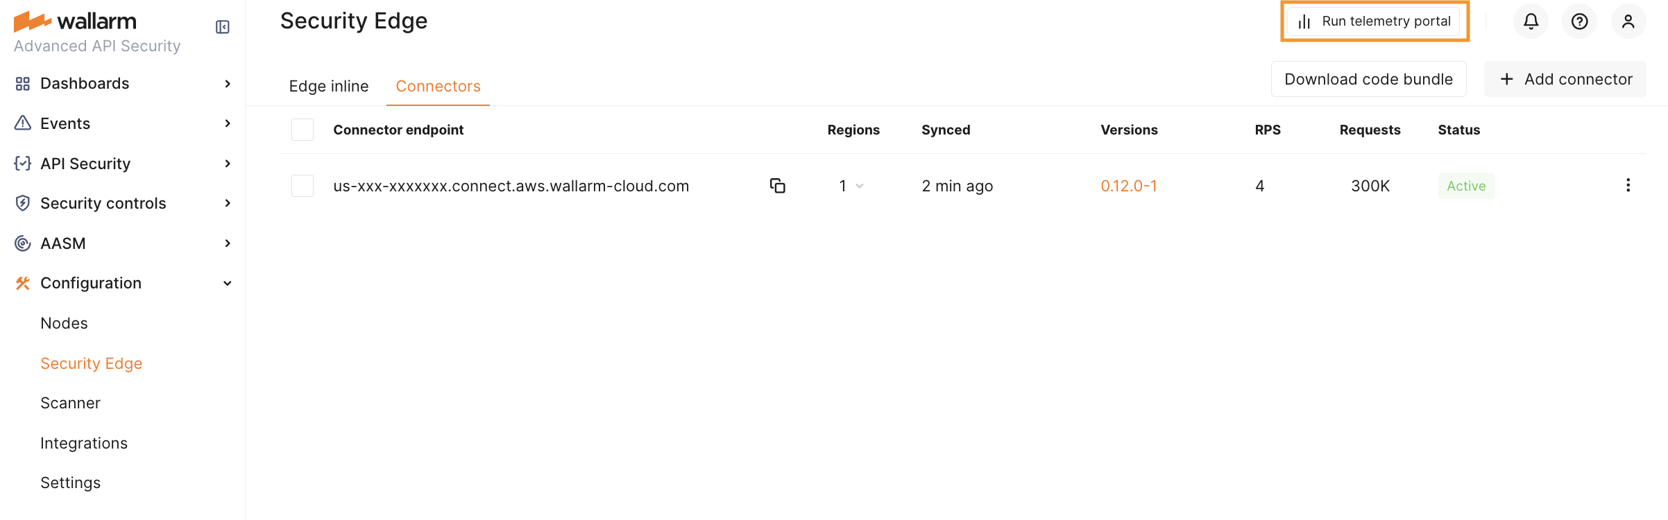Click the help question mark icon

pos(1580,21)
